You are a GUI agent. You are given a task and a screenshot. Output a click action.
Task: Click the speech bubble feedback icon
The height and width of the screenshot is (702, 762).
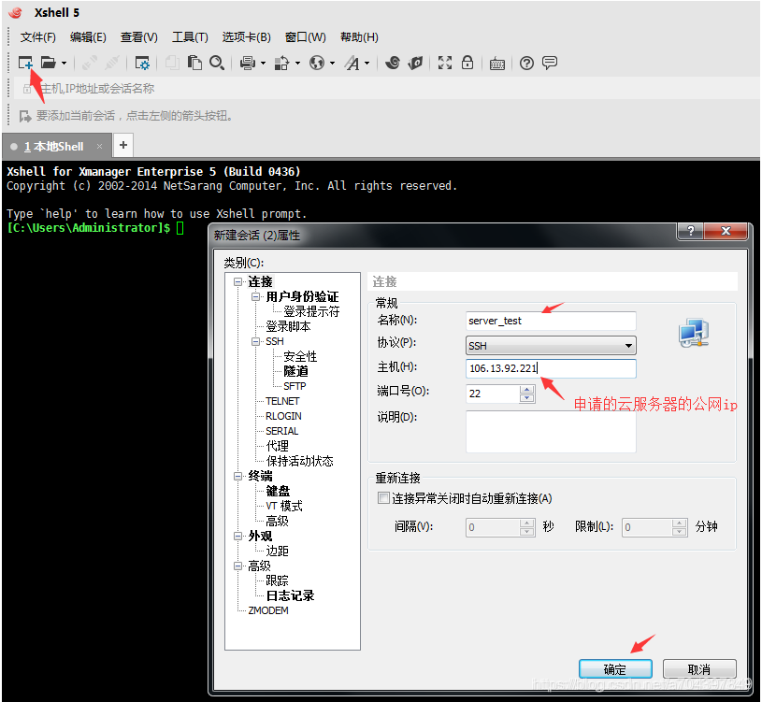550,63
